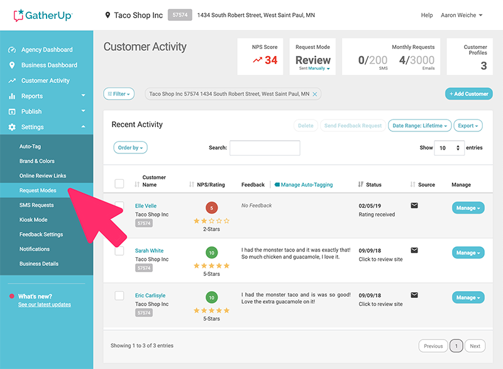Open the Export dropdown
The height and width of the screenshot is (369, 503).
pyautogui.click(x=468, y=126)
